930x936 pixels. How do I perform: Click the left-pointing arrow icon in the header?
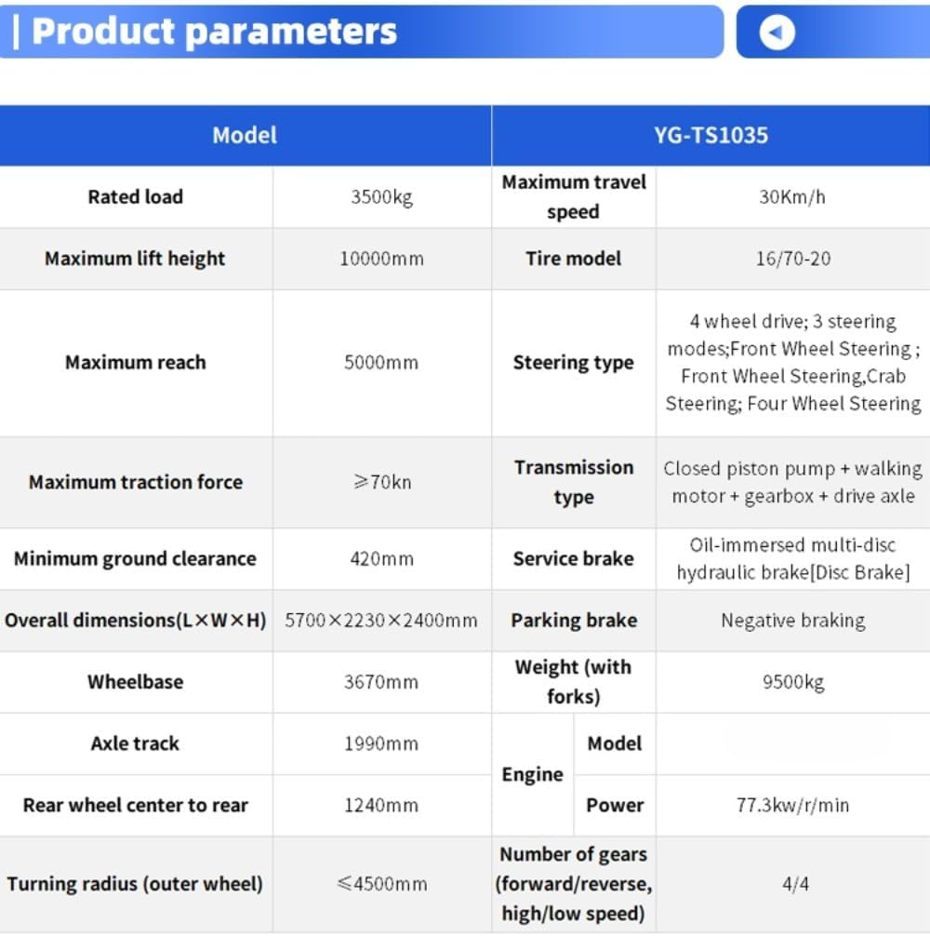tap(777, 33)
